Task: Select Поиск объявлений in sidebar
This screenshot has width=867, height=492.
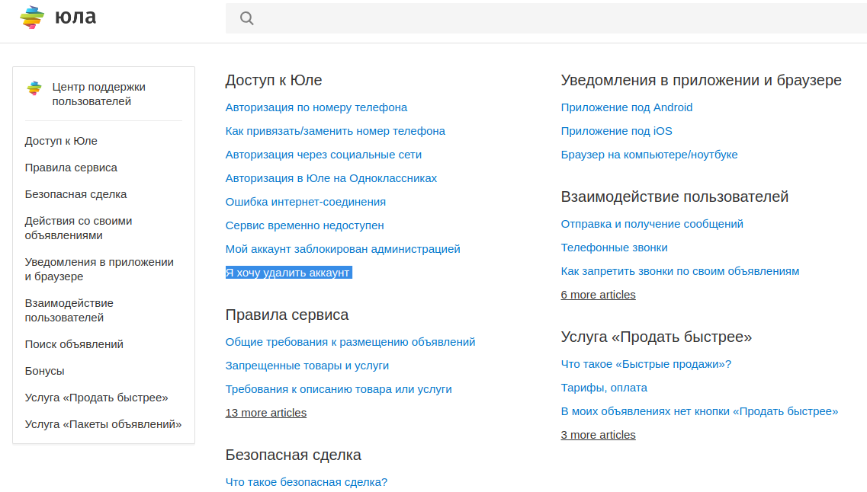Action: [74, 344]
